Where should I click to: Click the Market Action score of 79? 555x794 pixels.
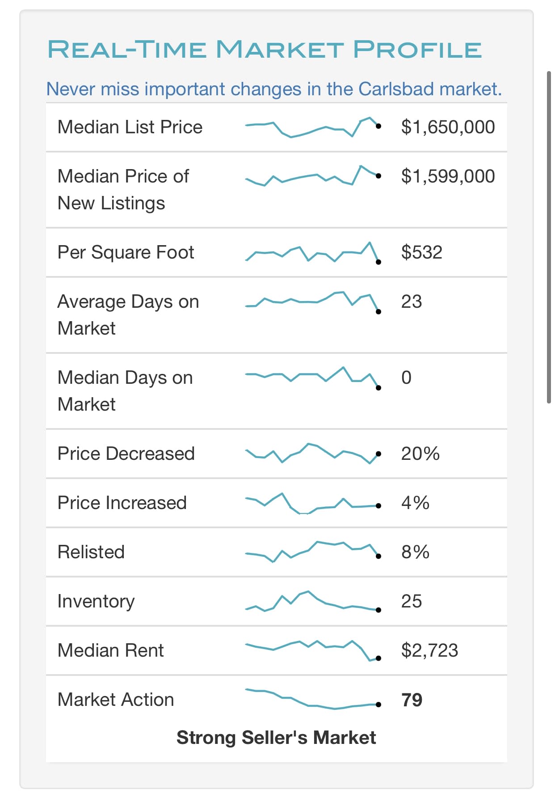412,700
